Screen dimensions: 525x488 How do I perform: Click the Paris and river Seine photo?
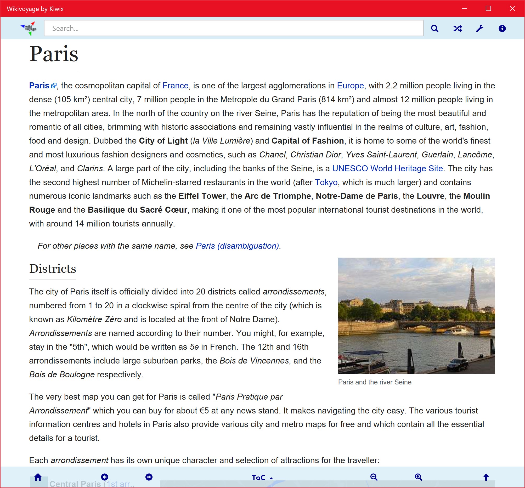pyautogui.click(x=416, y=315)
